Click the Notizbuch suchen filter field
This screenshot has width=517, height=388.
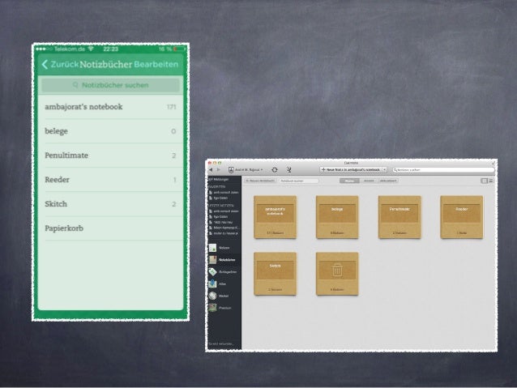[x=299, y=181]
